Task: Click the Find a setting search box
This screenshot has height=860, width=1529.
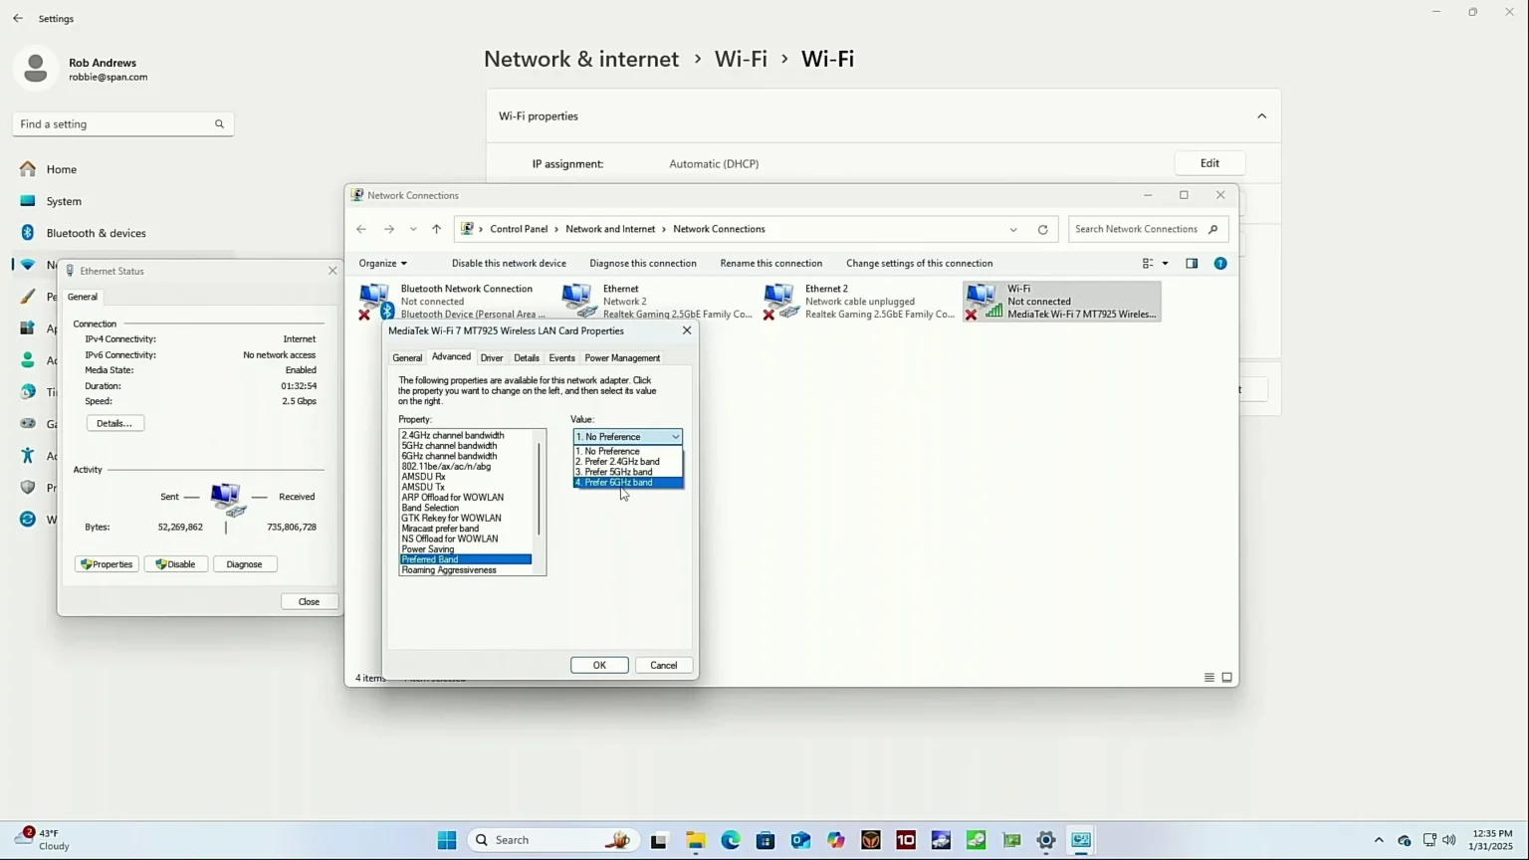Action: 122,124
